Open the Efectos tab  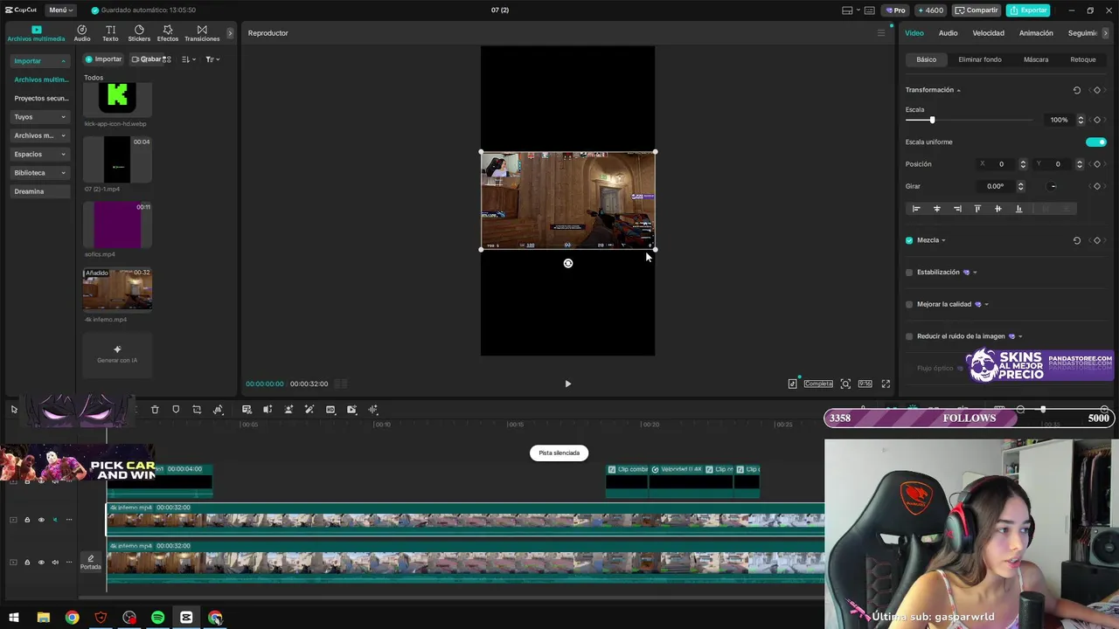168,33
